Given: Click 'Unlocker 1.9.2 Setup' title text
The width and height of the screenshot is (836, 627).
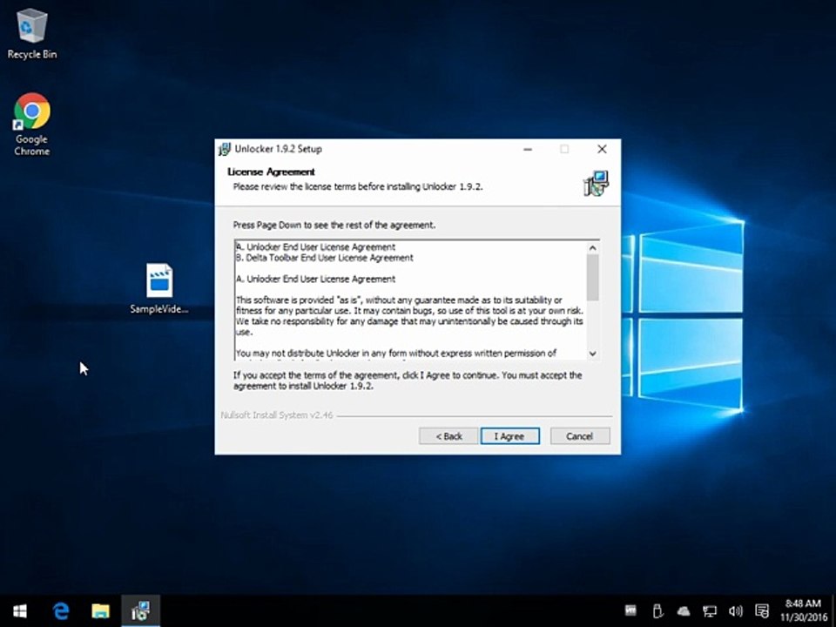Looking at the screenshot, I should click(278, 149).
